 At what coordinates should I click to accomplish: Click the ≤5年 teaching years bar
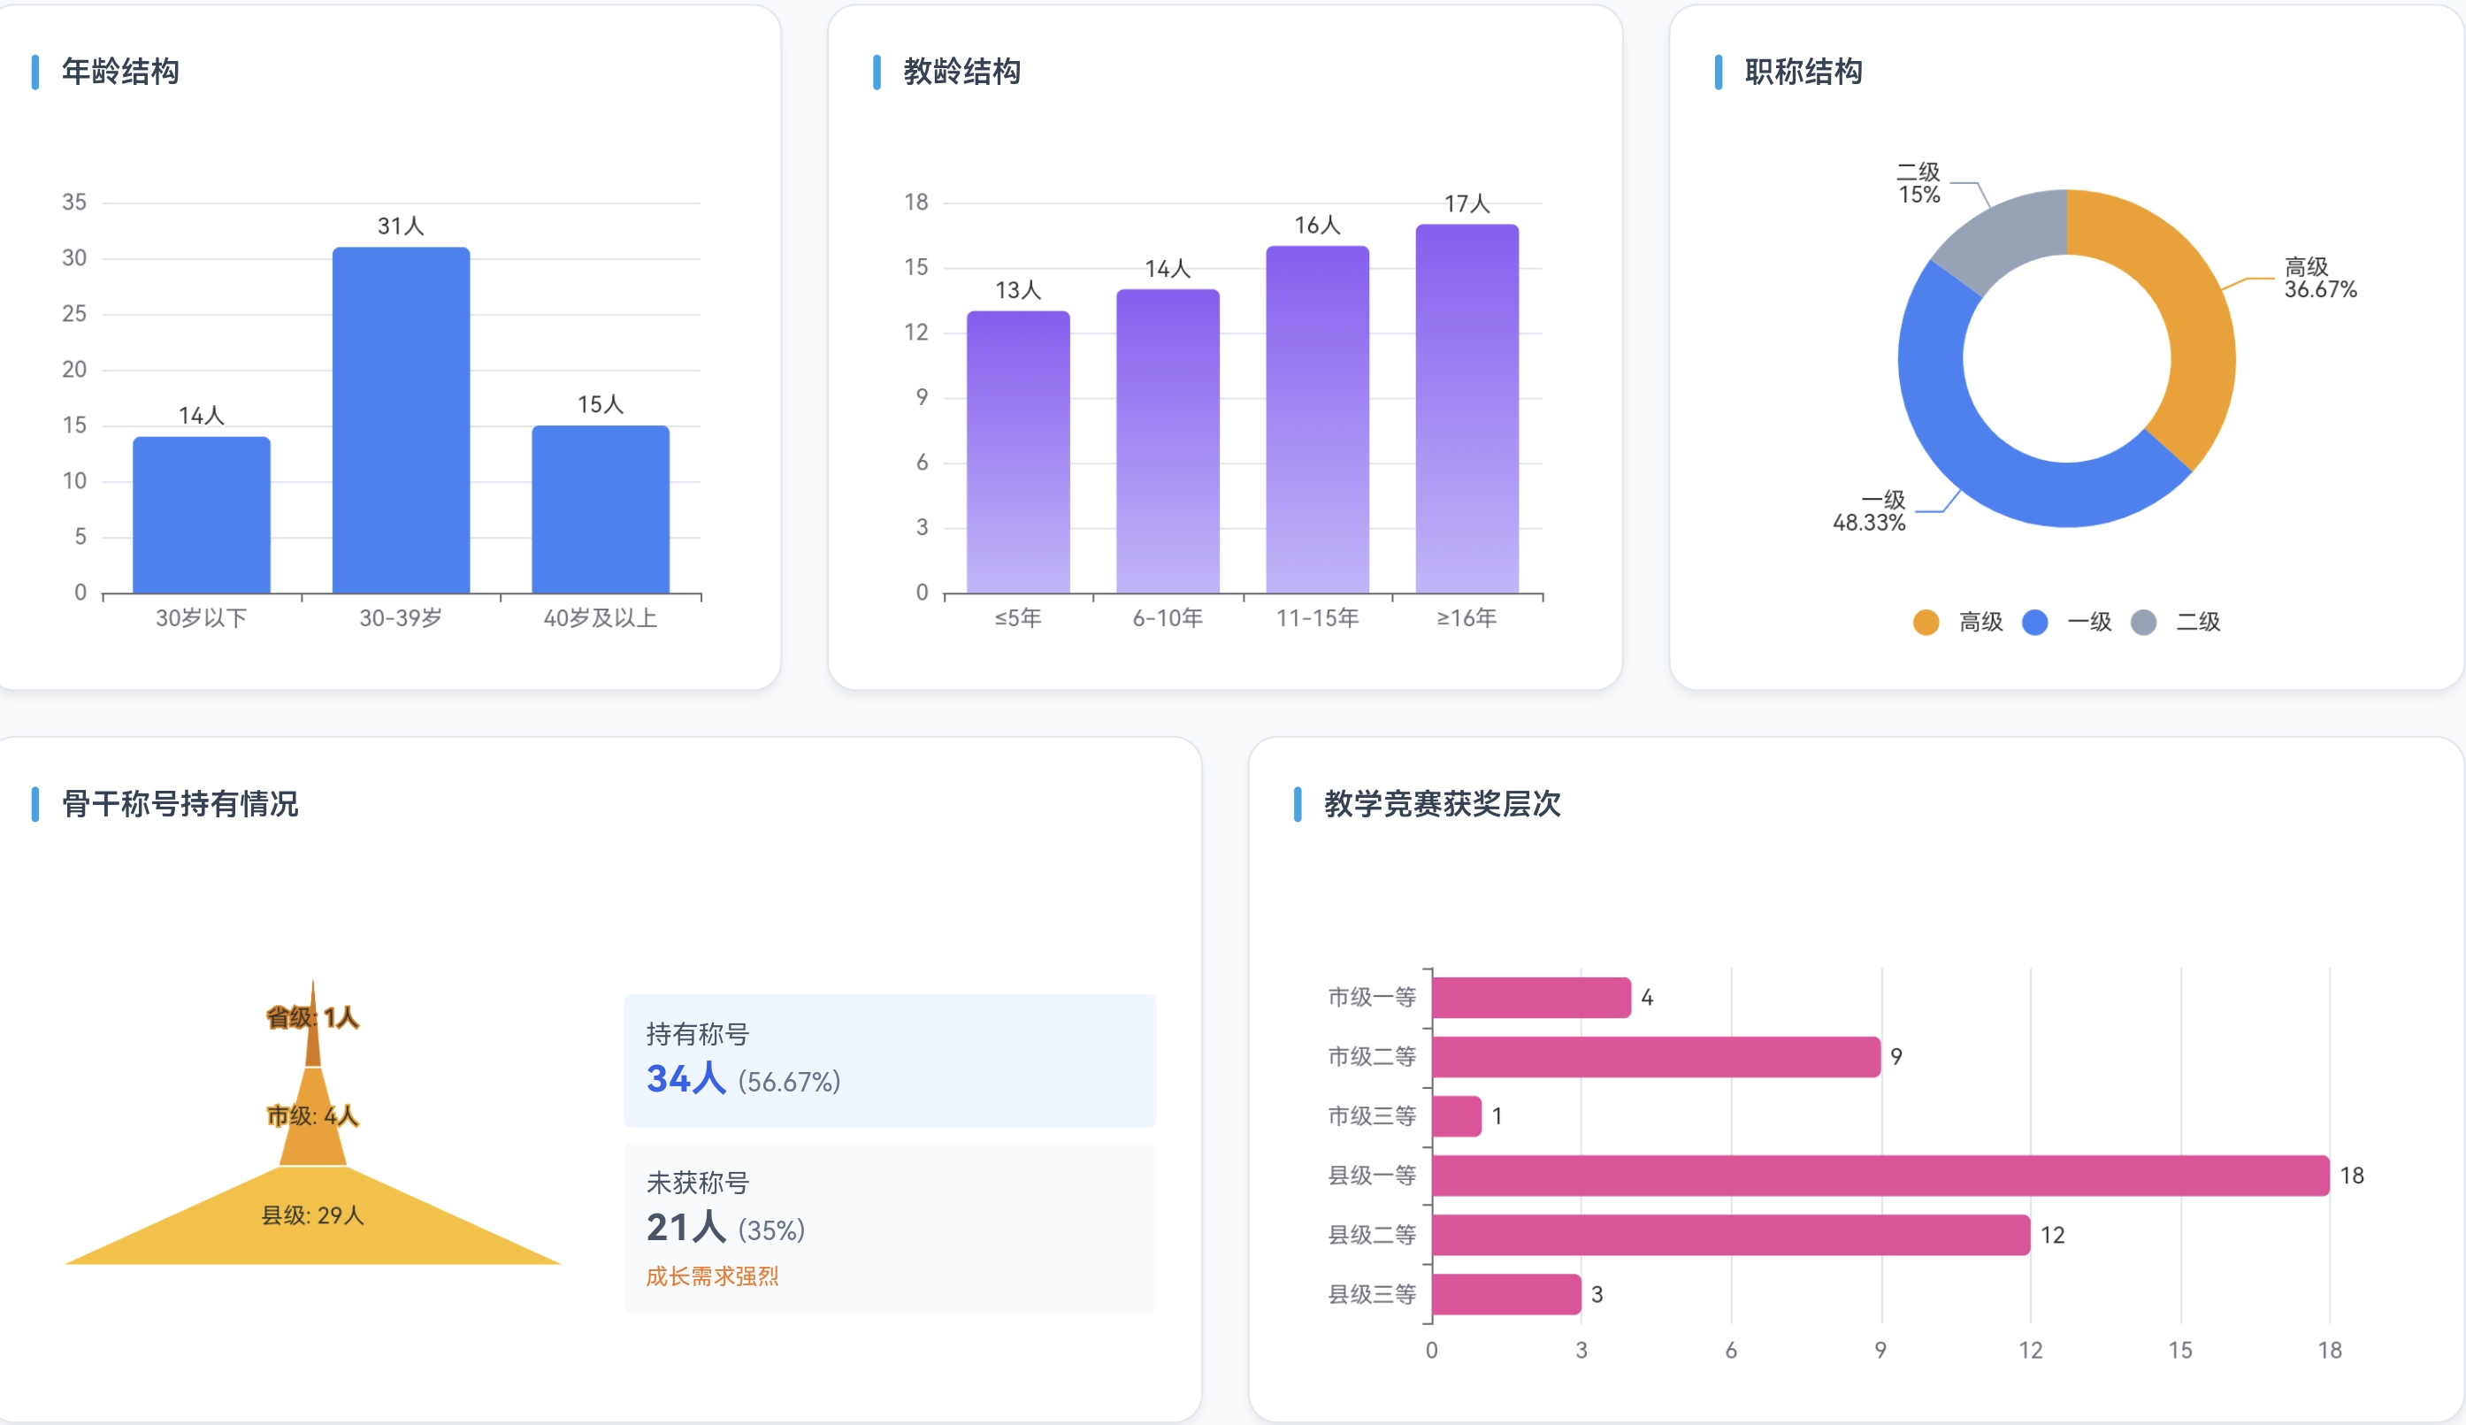point(1018,452)
